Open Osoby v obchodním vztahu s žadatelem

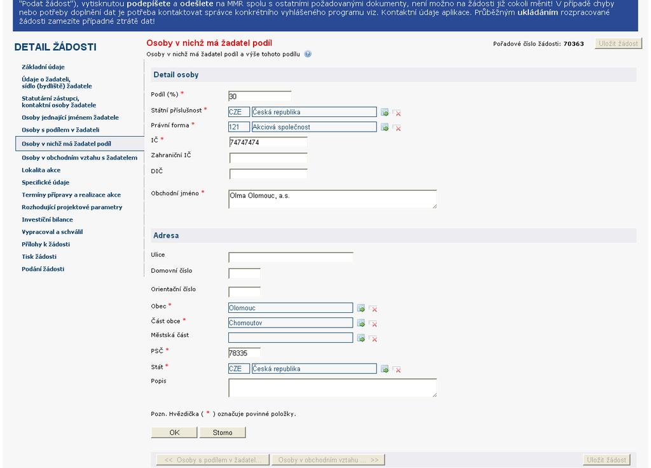pyautogui.click(x=79, y=158)
